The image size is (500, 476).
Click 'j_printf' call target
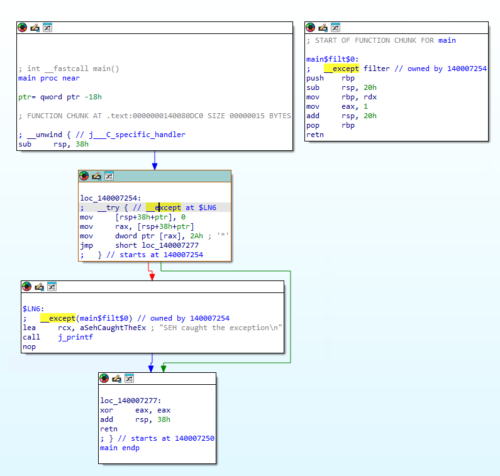coord(75,337)
